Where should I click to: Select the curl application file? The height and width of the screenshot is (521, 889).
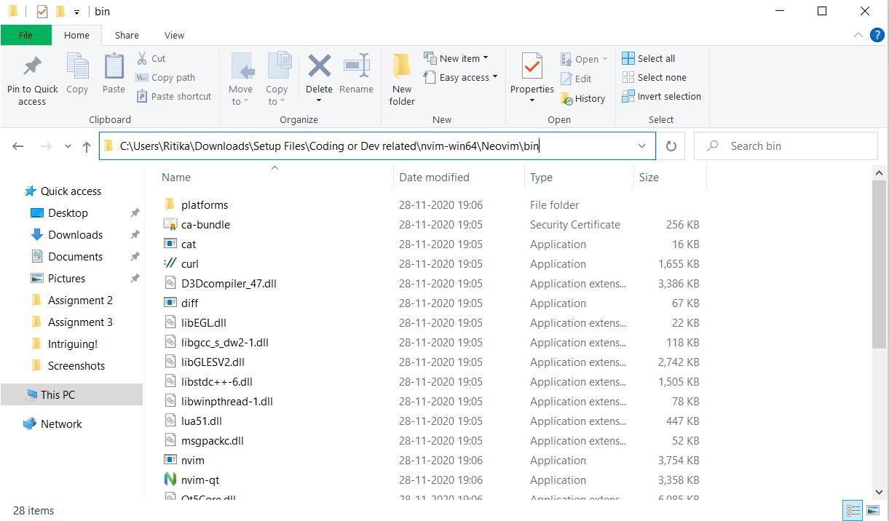click(x=189, y=263)
